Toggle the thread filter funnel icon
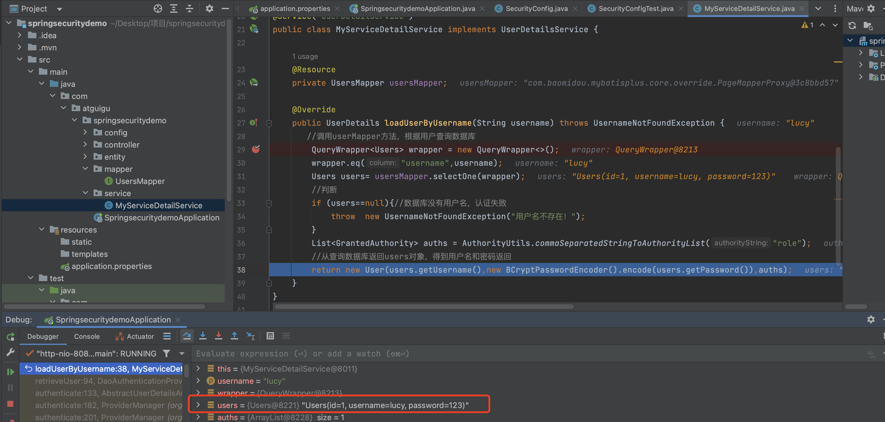885x422 pixels. 166,353
